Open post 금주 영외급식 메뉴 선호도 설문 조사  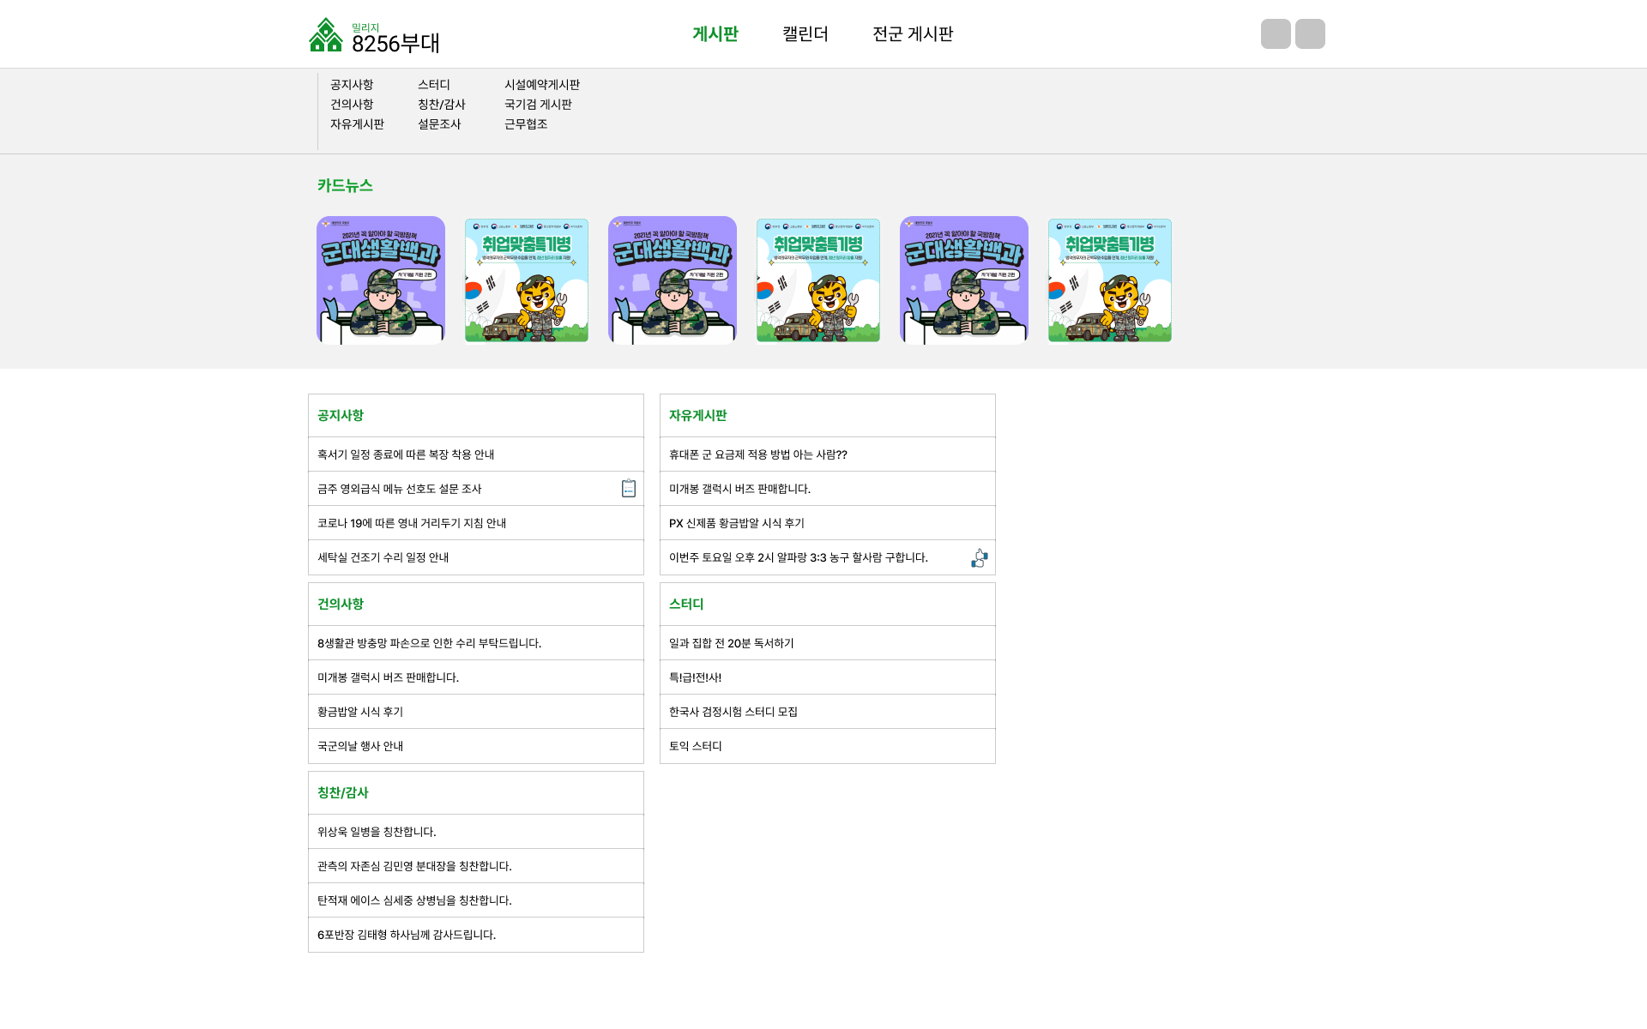(x=476, y=489)
